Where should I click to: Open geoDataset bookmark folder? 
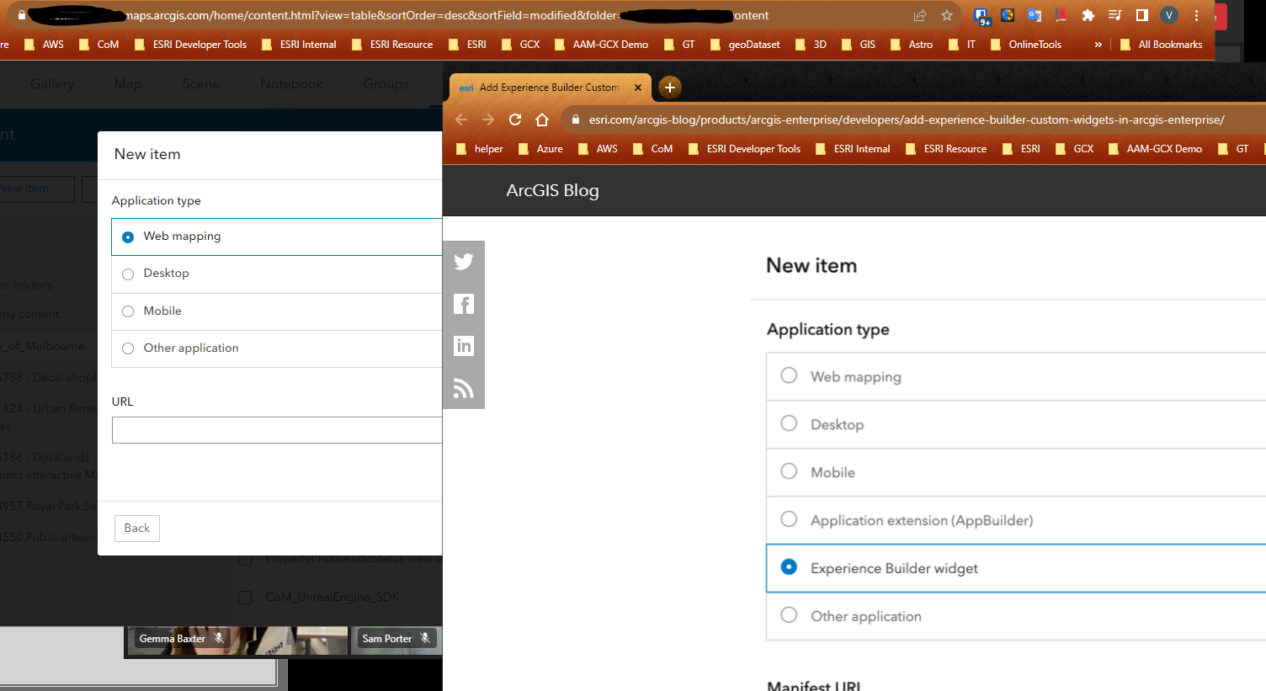coord(746,45)
